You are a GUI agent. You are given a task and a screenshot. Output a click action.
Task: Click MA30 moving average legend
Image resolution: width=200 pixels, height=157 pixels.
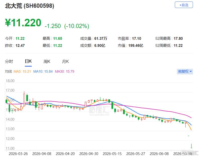[65, 71]
